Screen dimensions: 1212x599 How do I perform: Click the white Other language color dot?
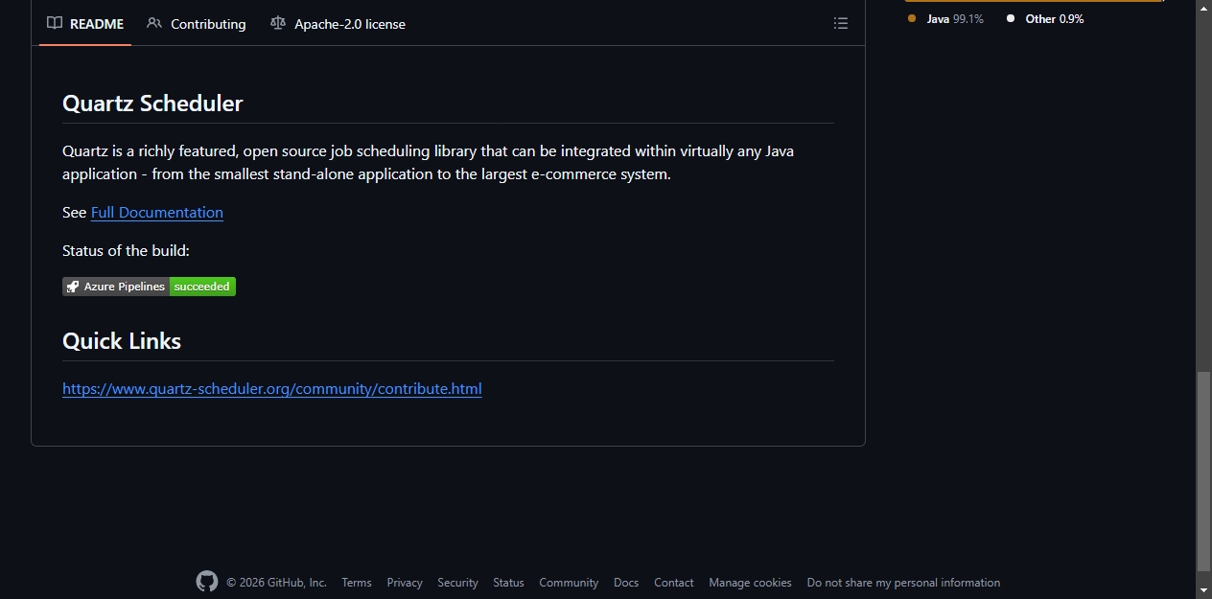click(x=1011, y=18)
